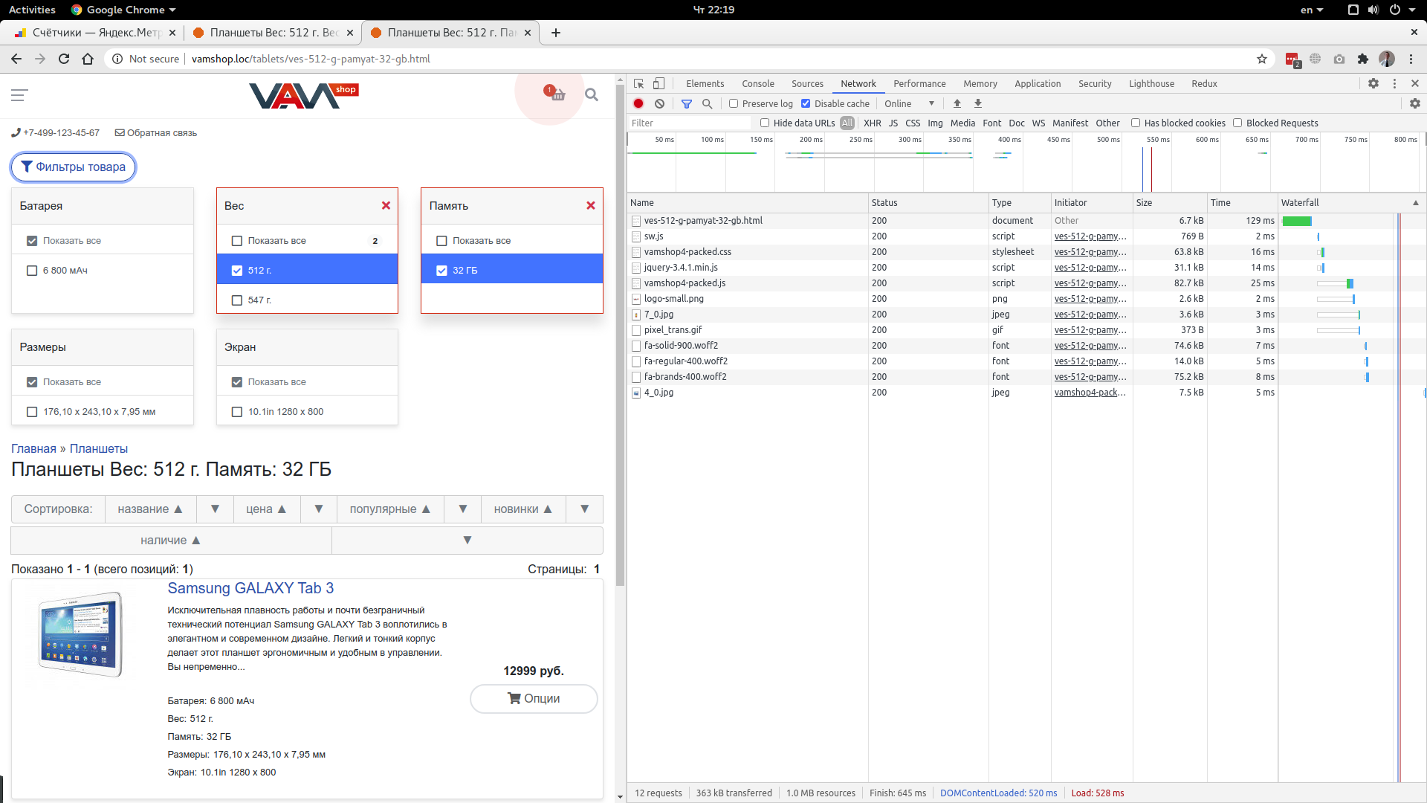Remove the Вес filter with red X

pyautogui.click(x=386, y=206)
